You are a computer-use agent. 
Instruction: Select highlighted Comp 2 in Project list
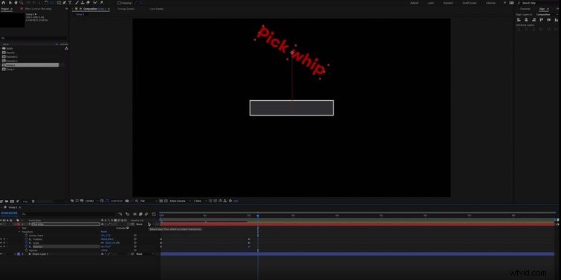click(x=30, y=65)
